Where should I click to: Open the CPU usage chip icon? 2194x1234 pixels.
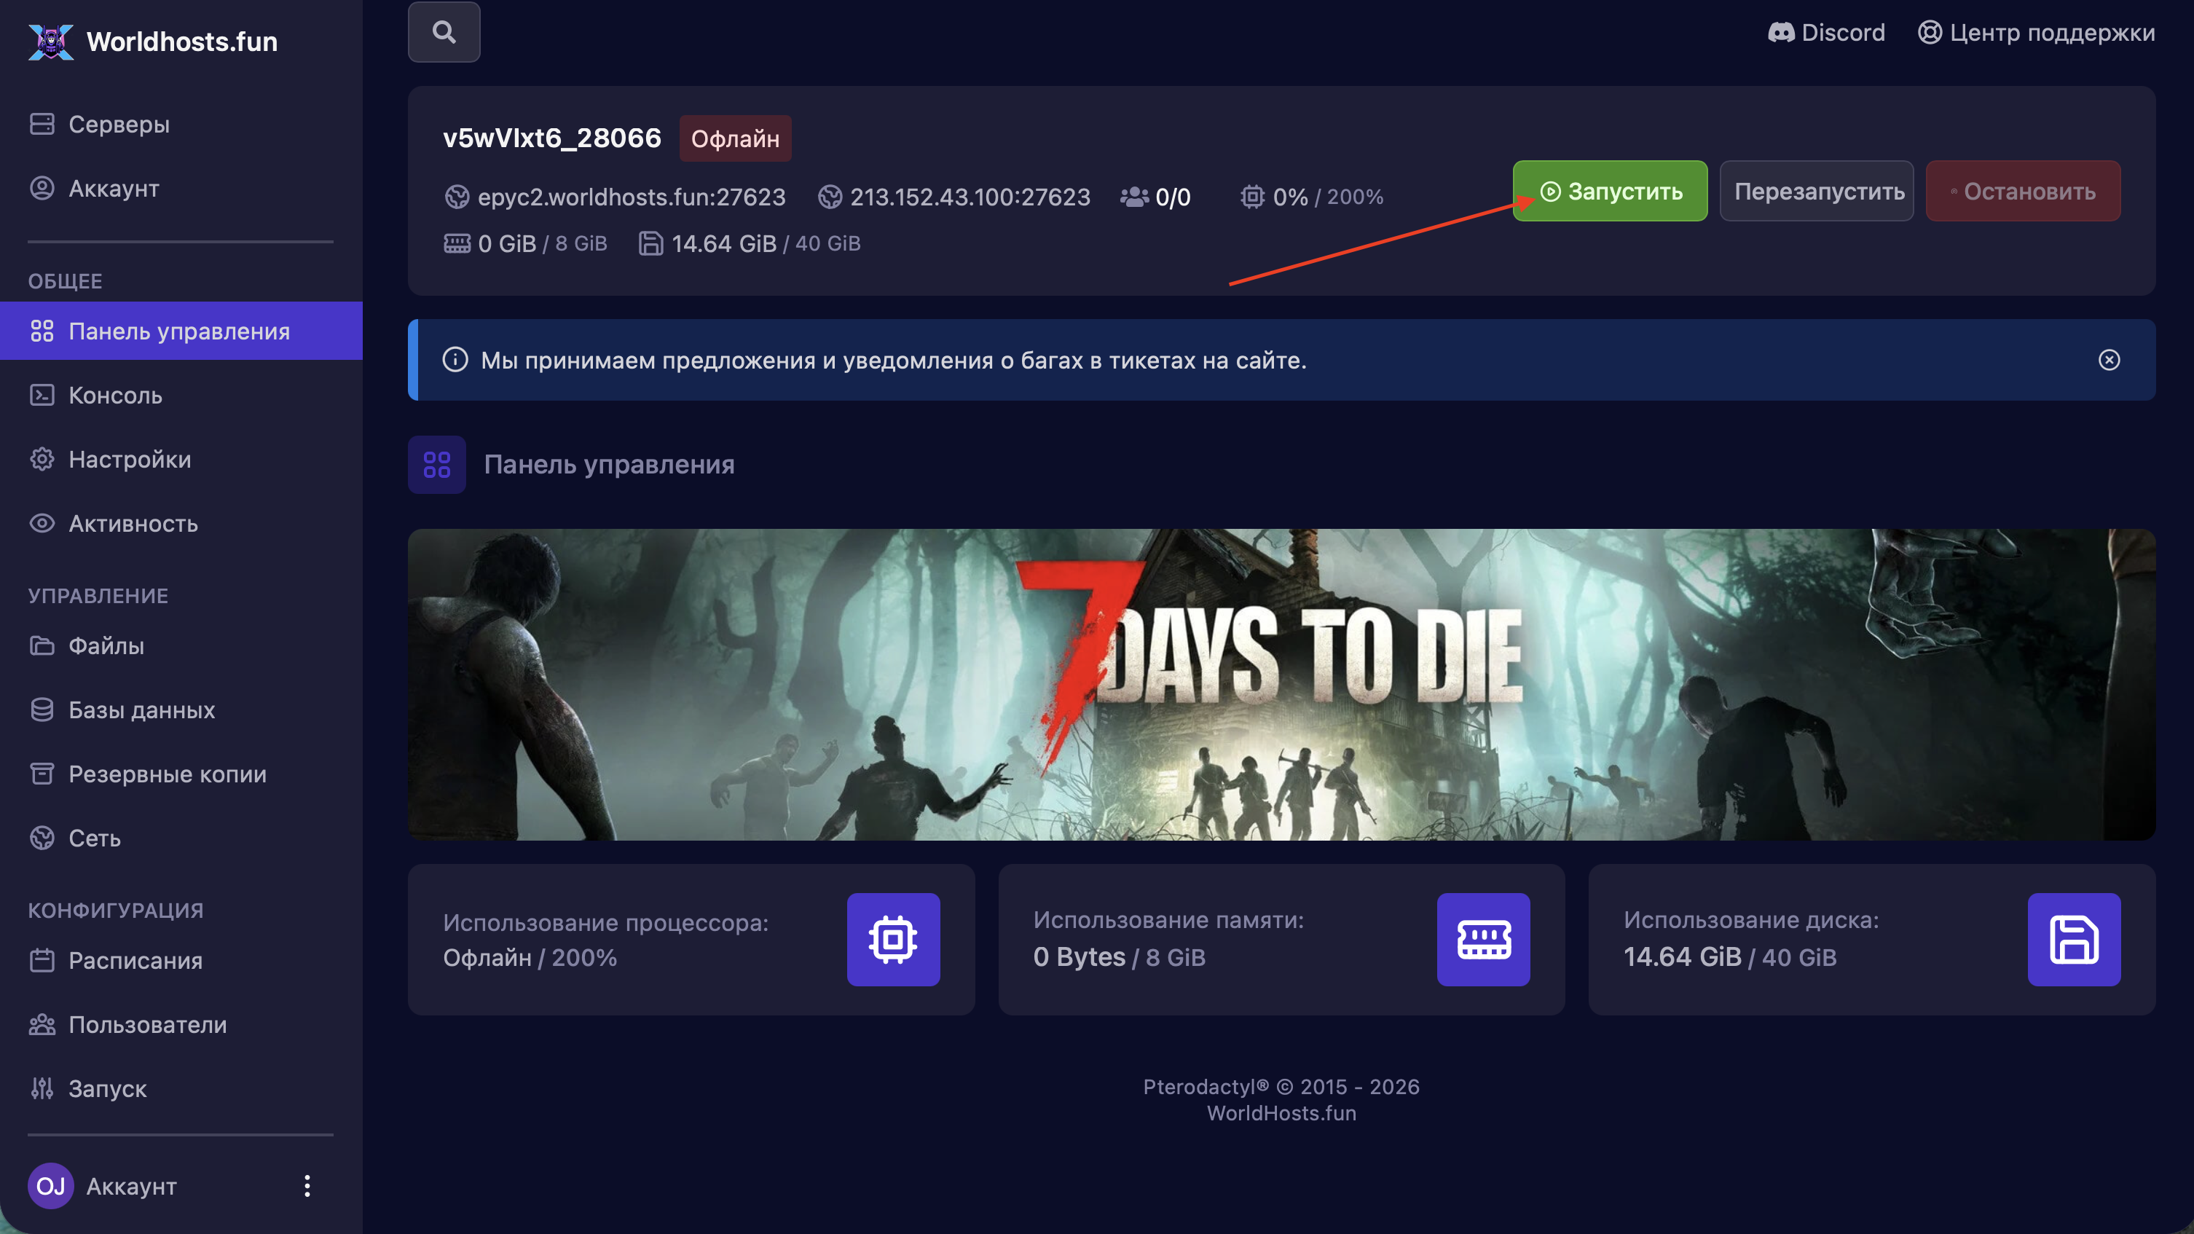tap(892, 939)
